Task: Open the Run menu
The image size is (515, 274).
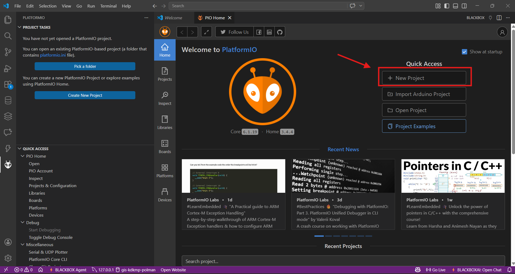Action: (x=91, y=6)
